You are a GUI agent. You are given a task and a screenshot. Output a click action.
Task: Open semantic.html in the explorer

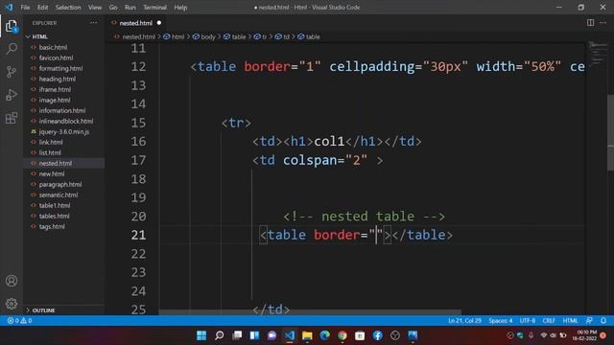click(x=64, y=195)
